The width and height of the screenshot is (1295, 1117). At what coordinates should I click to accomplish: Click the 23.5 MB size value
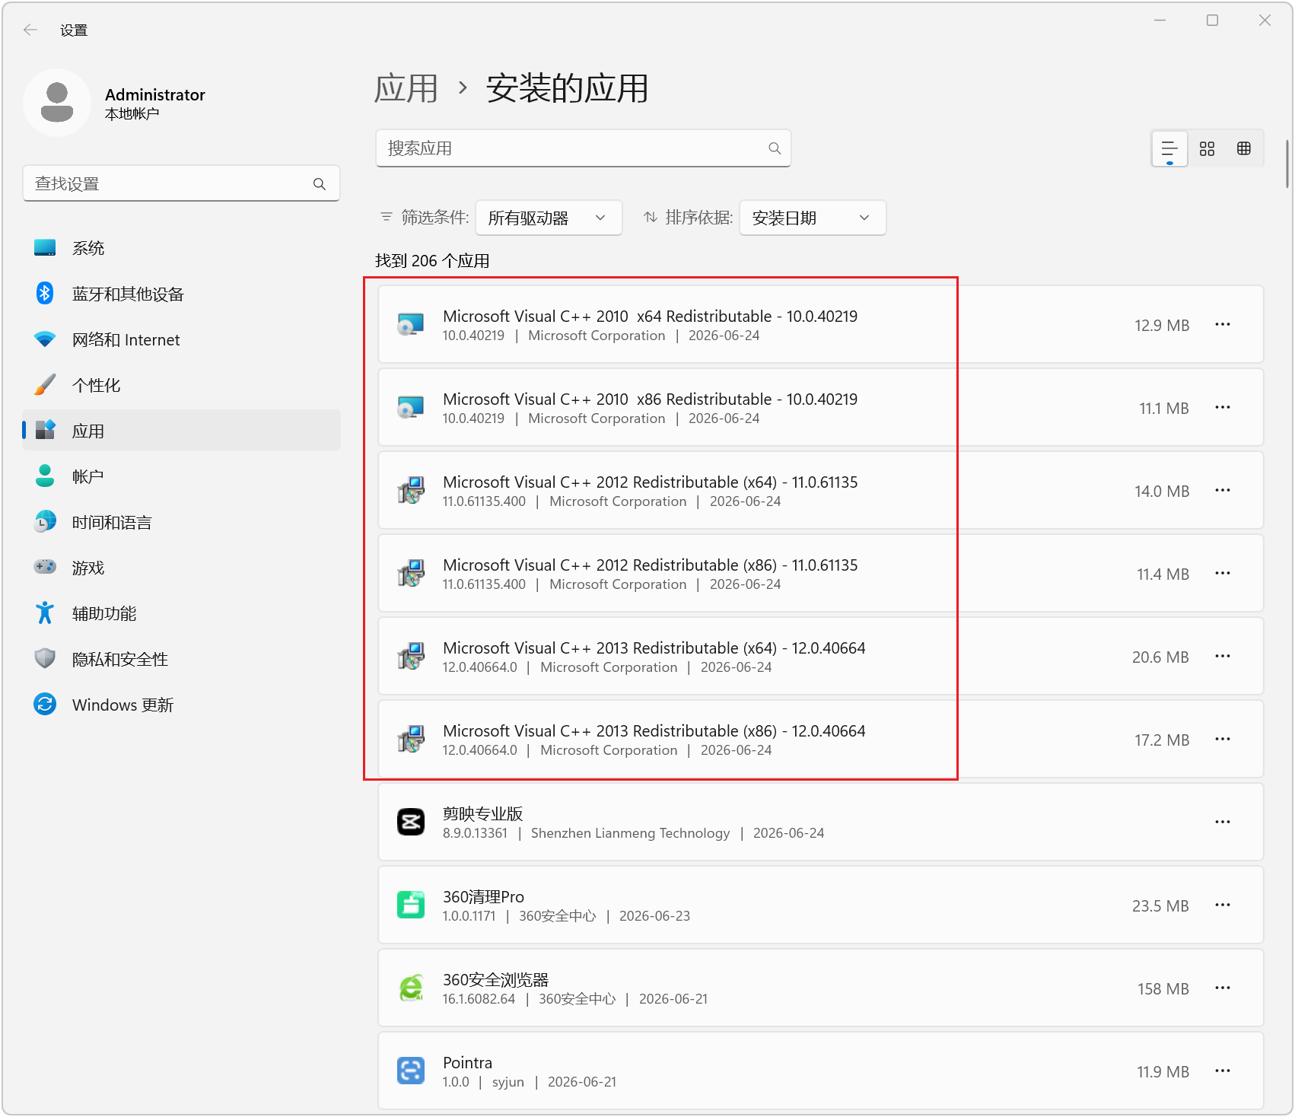pyautogui.click(x=1160, y=906)
